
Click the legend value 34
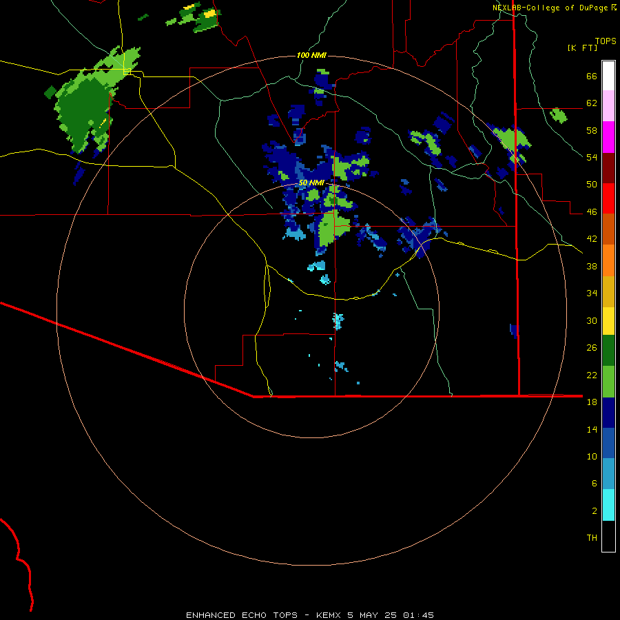click(x=592, y=293)
